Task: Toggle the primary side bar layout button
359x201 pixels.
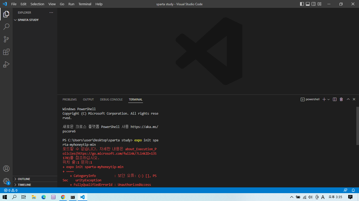Action: point(302,4)
